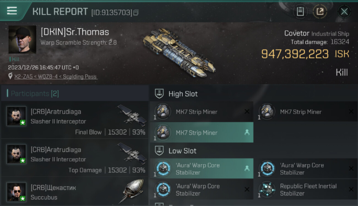358x206 pixels.
Task: Click the share export icon
Action: click(320, 11)
